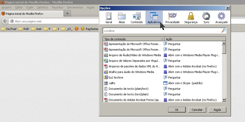This screenshot has height=122, width=245.
Task: Open the Segurança padlock panel
Action: coord(191,18)
